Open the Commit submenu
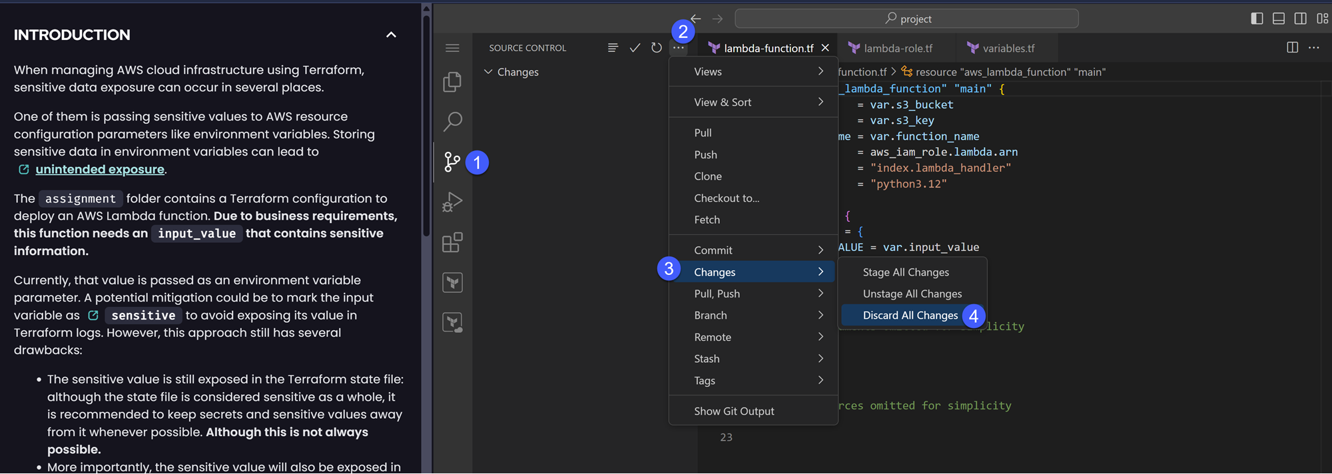The height and width of the screenshot is (474, 1332). 753,250
